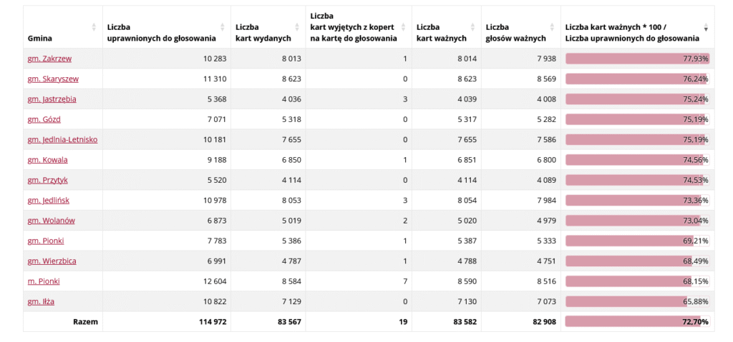The image size is (733, 342).
Task: Sort by kart wyjętych z kopert icon
Action: point(405,27)
